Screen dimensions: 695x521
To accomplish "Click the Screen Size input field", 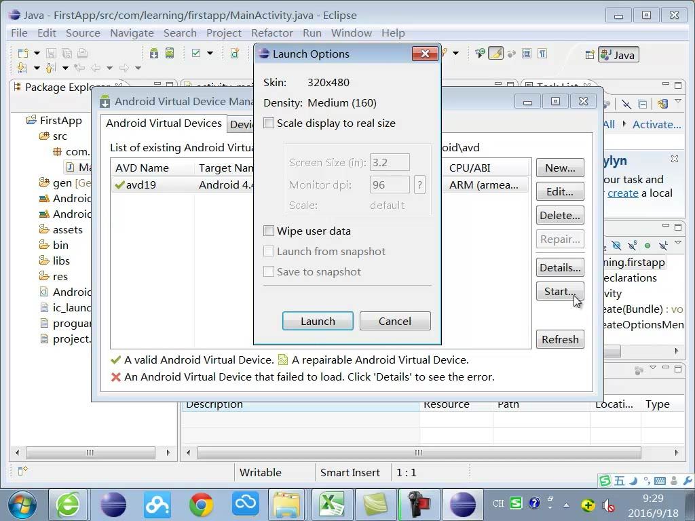I will [390, 162].
